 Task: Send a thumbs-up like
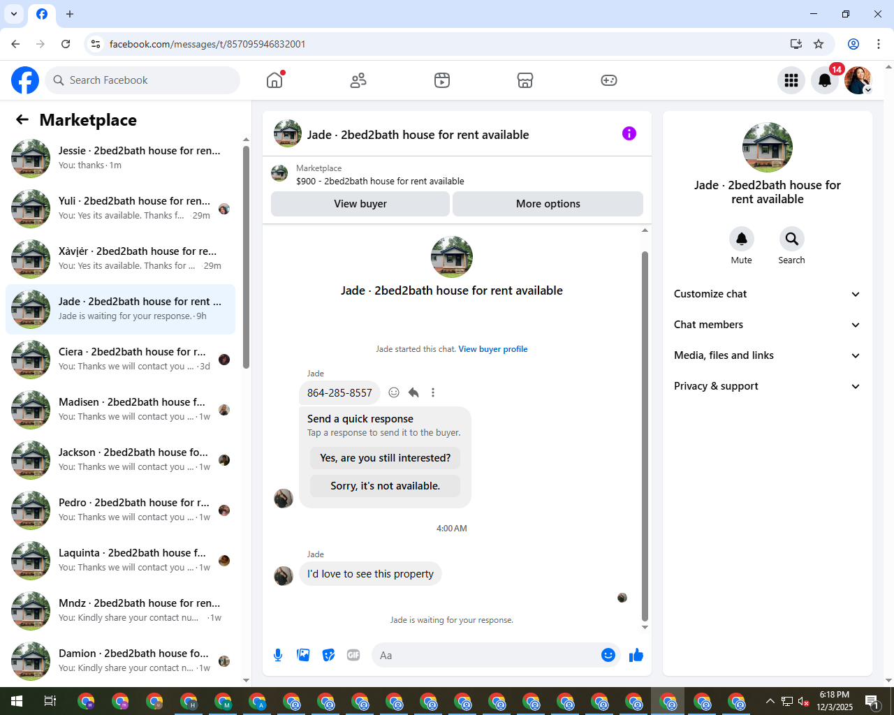point(636,655)
